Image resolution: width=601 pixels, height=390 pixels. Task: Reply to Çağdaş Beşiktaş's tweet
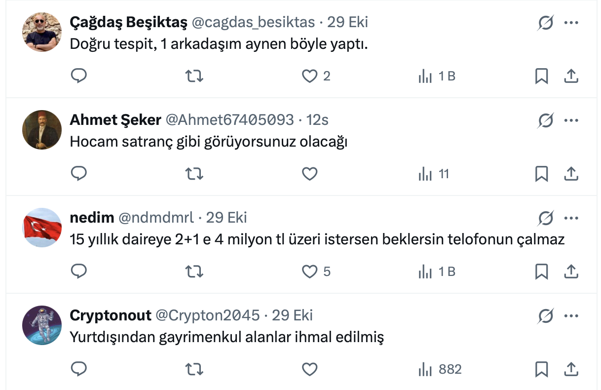click(x=79, y=76)
